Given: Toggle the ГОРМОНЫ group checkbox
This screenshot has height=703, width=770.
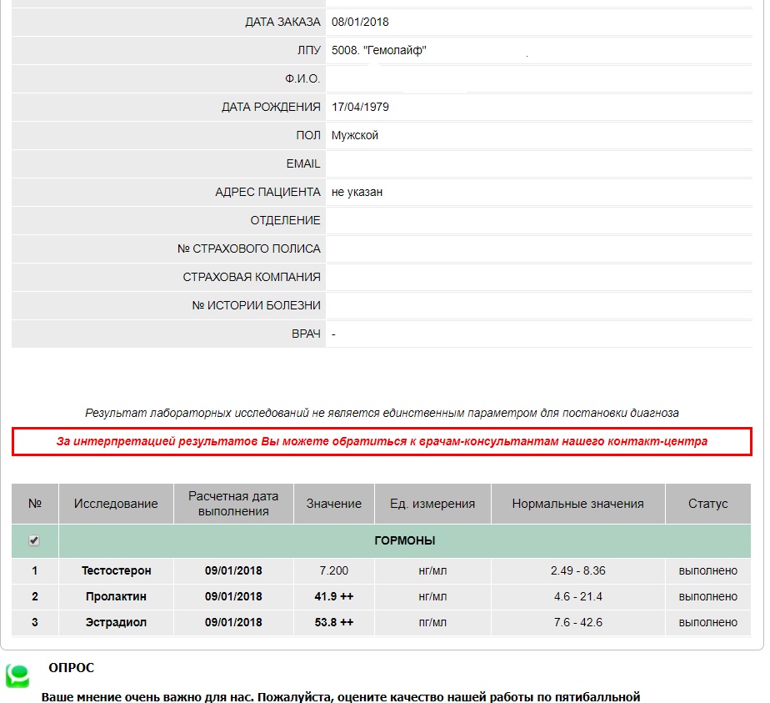Looking at the screenshot, I should tap(34, 540).
